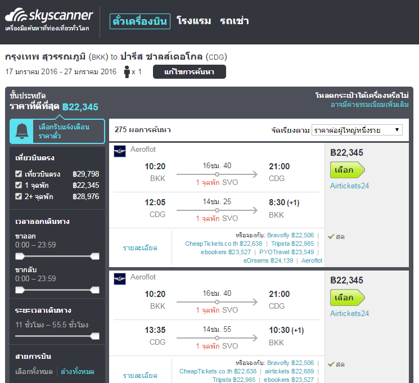Click the Aeroflot logo in the second result

point(120,279)
